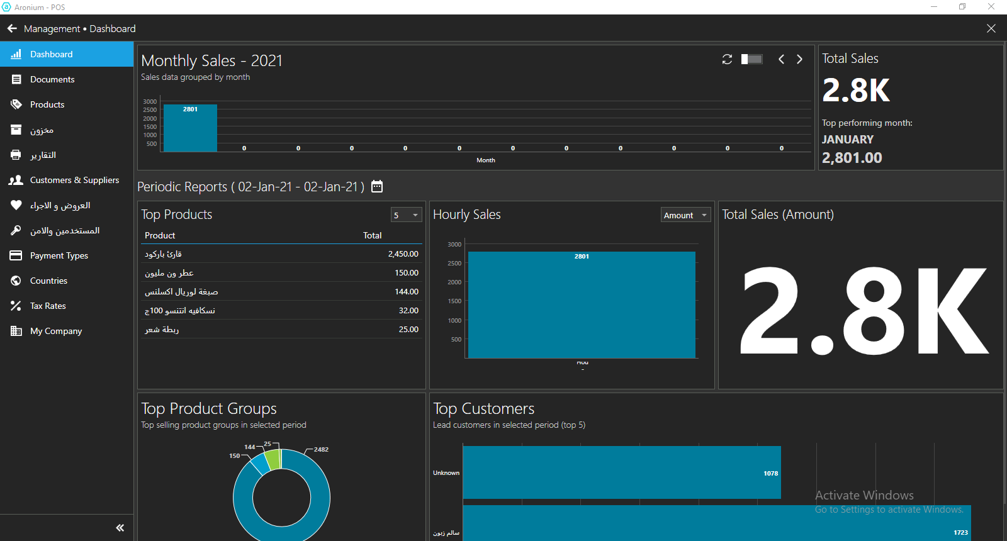1007x541 pixels.
Task: Go to previous year in Monthly Sales
Action: 781,59
